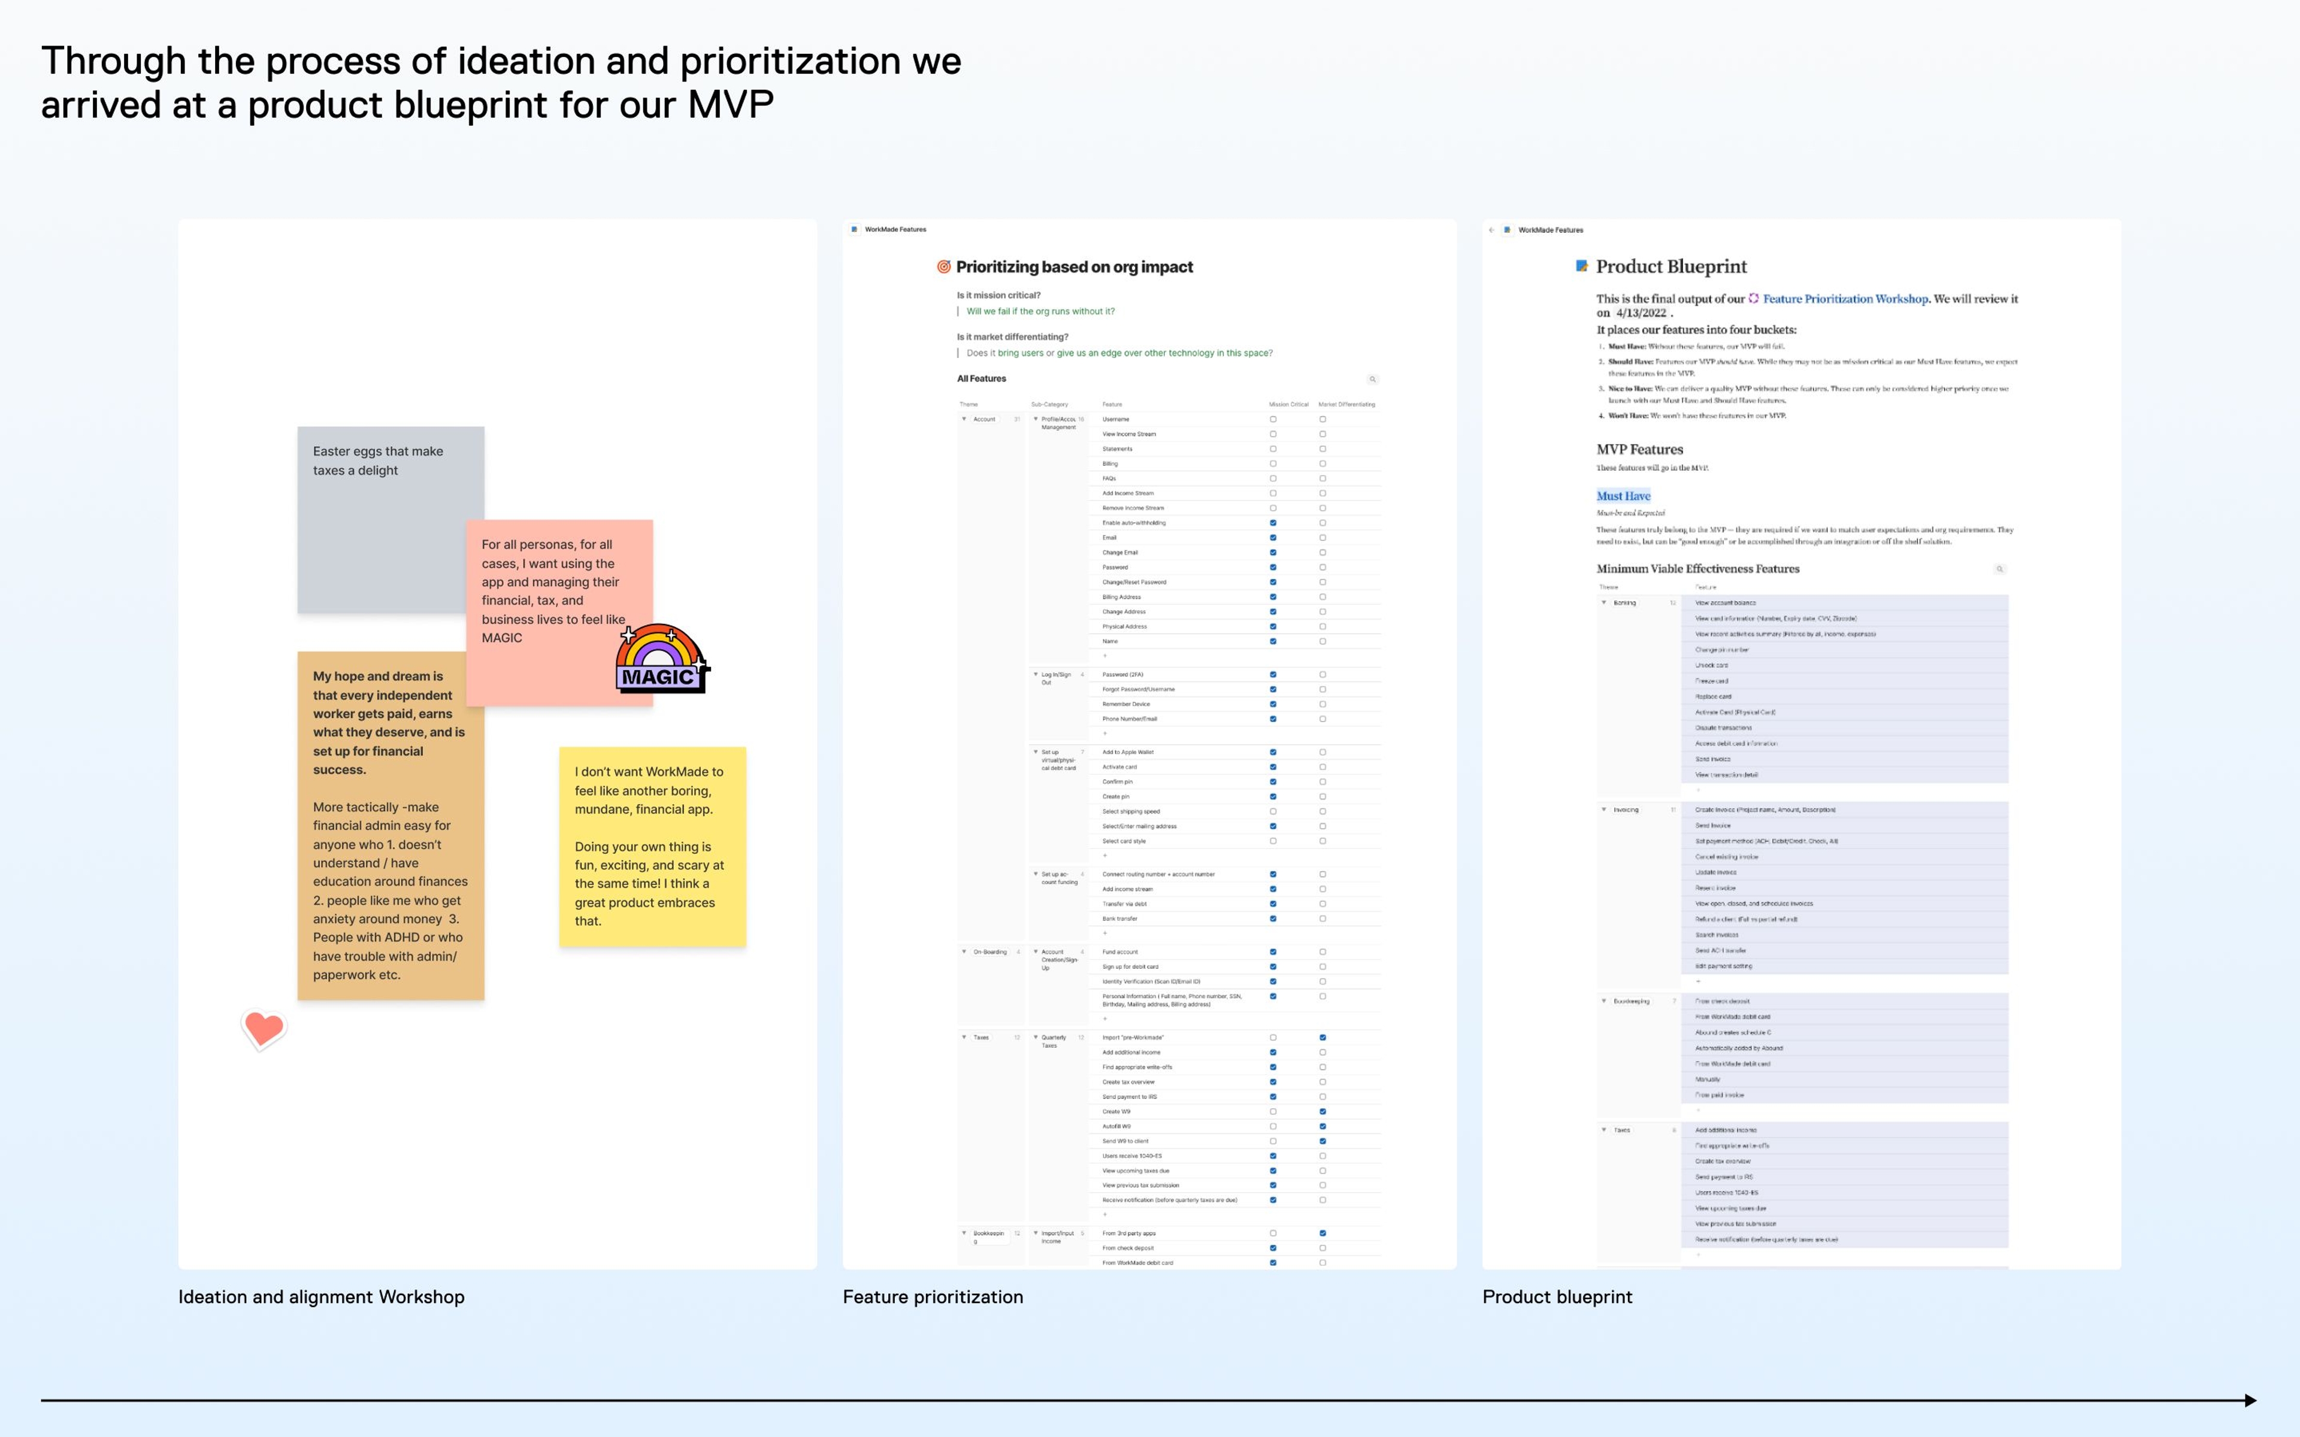Toggle Market Differentiating for Import "pre-Workmade"
The image size is (2300, 1437).
click(1322, 1038)
